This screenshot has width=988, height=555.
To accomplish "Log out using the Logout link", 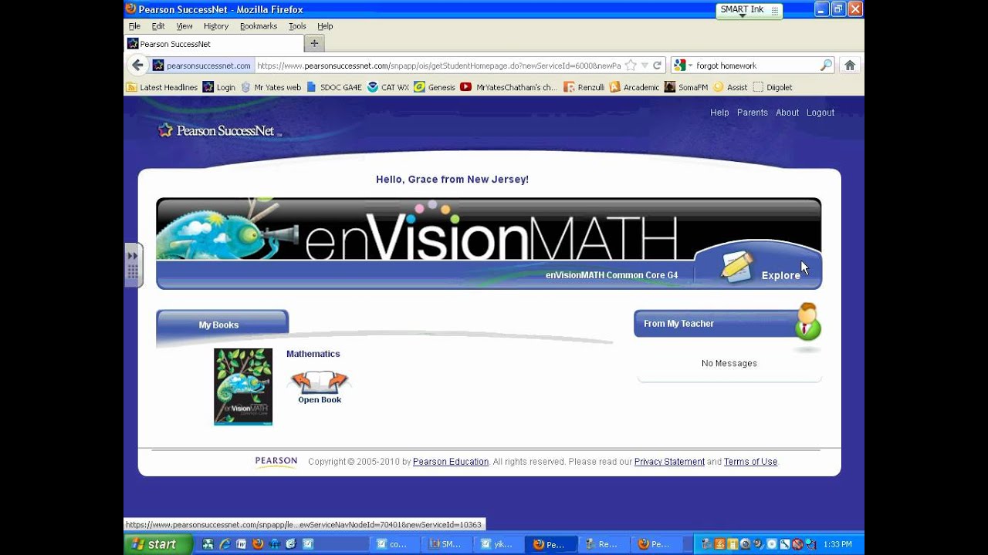I will [x=821, y=113].
